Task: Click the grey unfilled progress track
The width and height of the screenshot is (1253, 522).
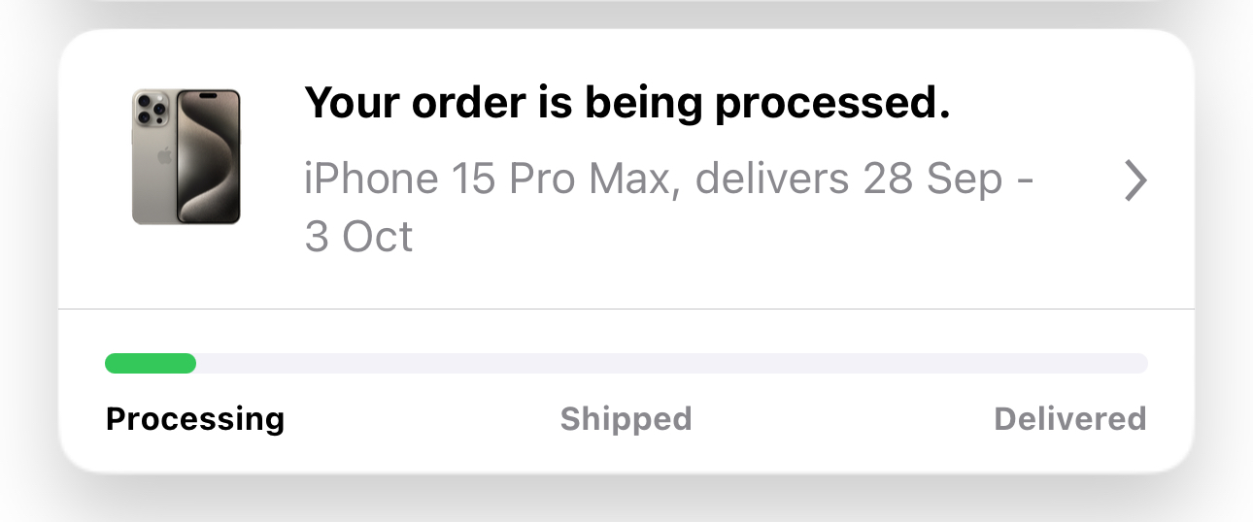Action: [670, 364]
